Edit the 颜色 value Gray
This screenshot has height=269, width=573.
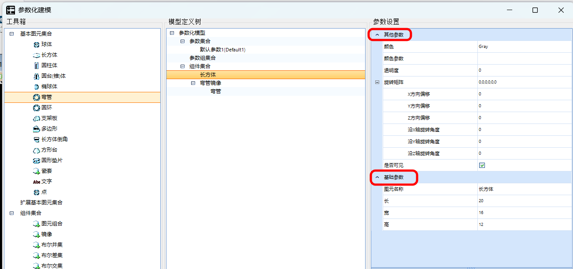524,46
